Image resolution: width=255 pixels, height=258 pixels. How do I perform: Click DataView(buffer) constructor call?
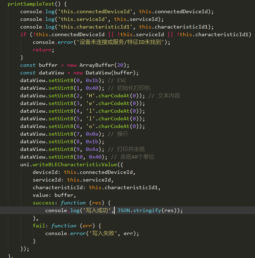pyautogui.click(x=110, y=73)
